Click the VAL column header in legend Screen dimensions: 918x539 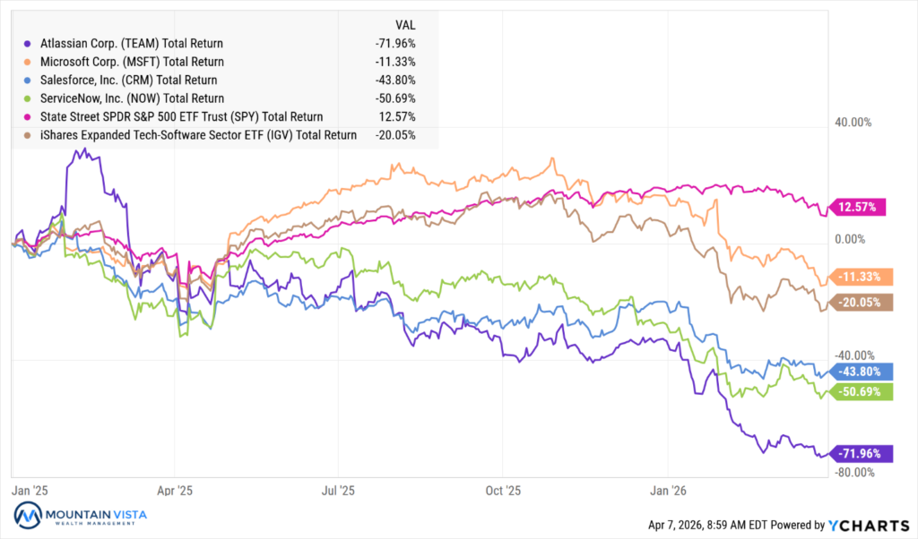point(405,24)
